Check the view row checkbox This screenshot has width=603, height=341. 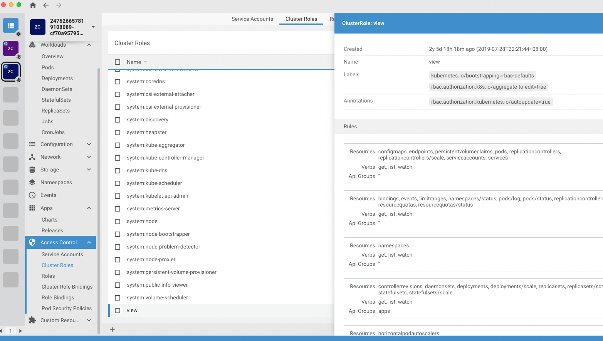point(118,311)
